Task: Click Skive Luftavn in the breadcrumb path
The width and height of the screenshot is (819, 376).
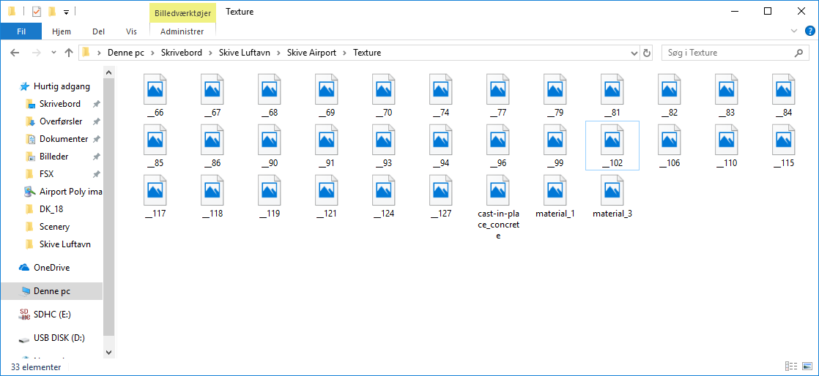Action: [245, 53]
